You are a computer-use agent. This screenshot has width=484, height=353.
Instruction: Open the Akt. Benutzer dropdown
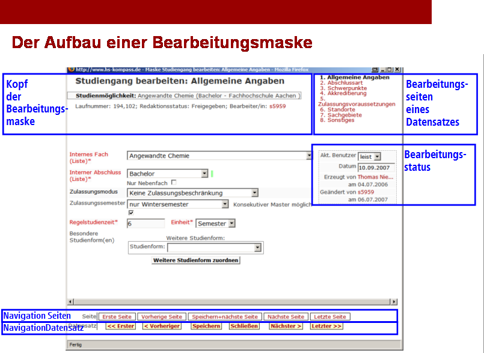click(377, 156)
